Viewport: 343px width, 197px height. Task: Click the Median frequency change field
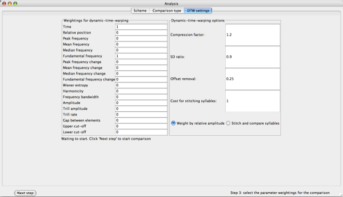(x=141, y=73)
